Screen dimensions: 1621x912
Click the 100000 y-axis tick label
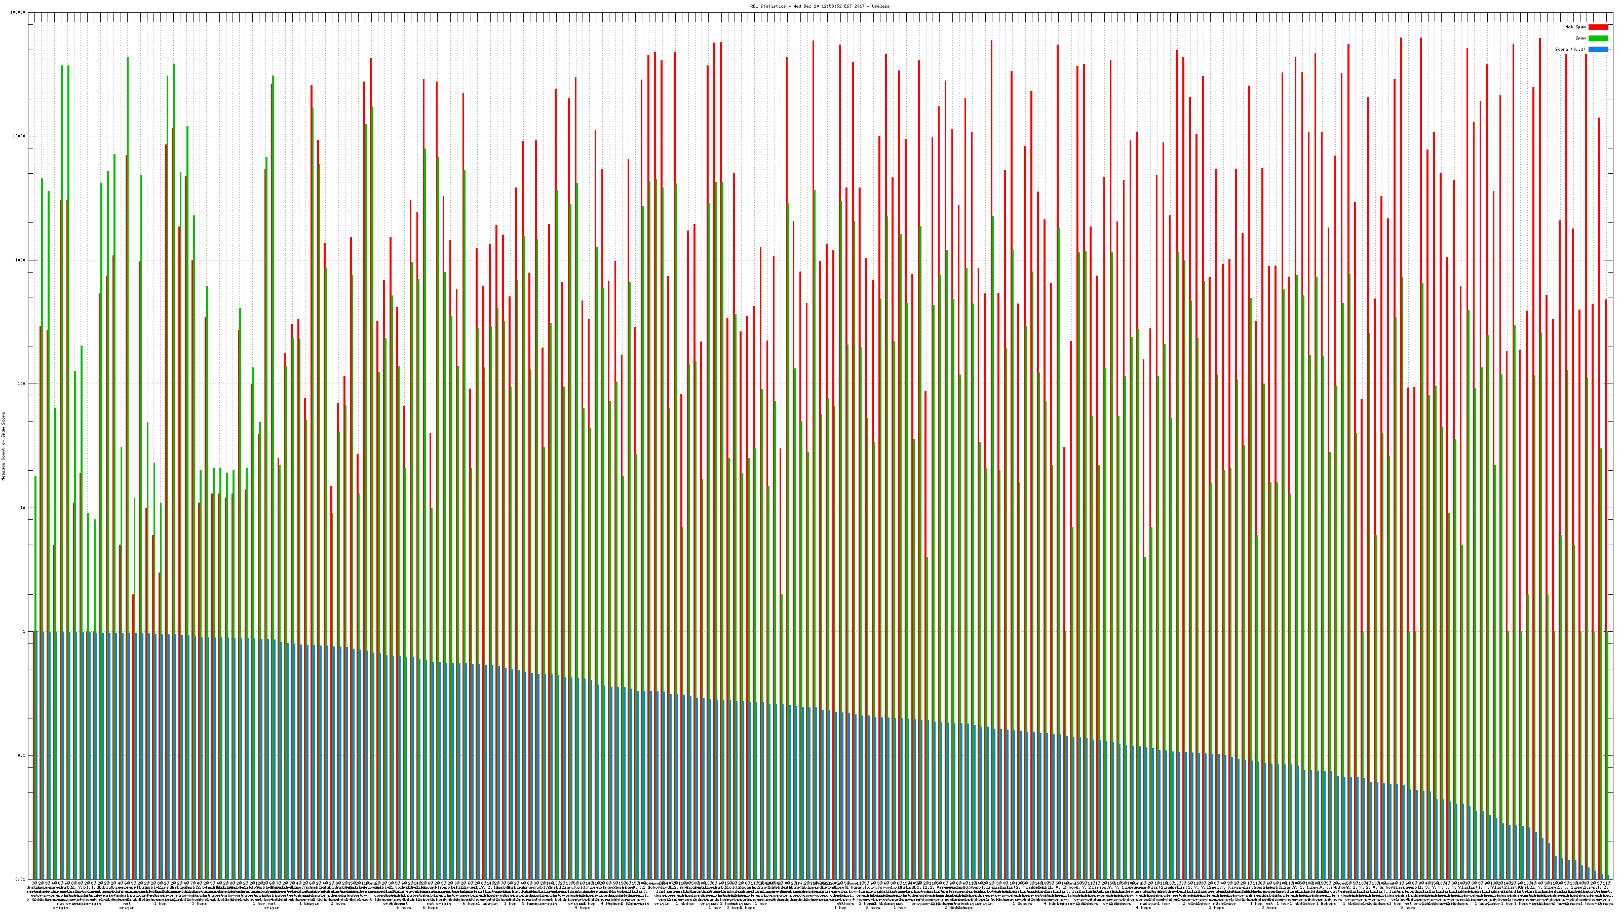click(x=18, y=13)
